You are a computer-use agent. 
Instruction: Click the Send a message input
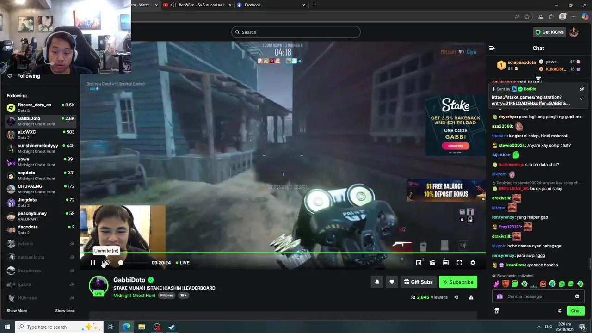click(x=538, y=296)
